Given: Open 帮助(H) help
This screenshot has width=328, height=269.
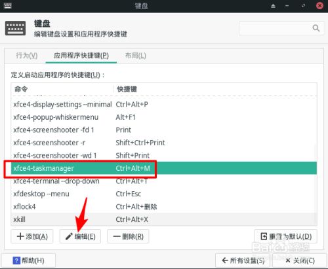Looking at the screenshot, I should (29, 260).
